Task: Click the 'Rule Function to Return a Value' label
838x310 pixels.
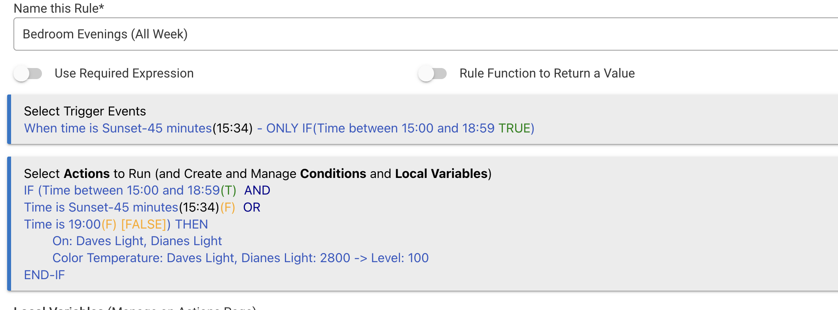Action: pyautogui.click(x=547, y=74)
